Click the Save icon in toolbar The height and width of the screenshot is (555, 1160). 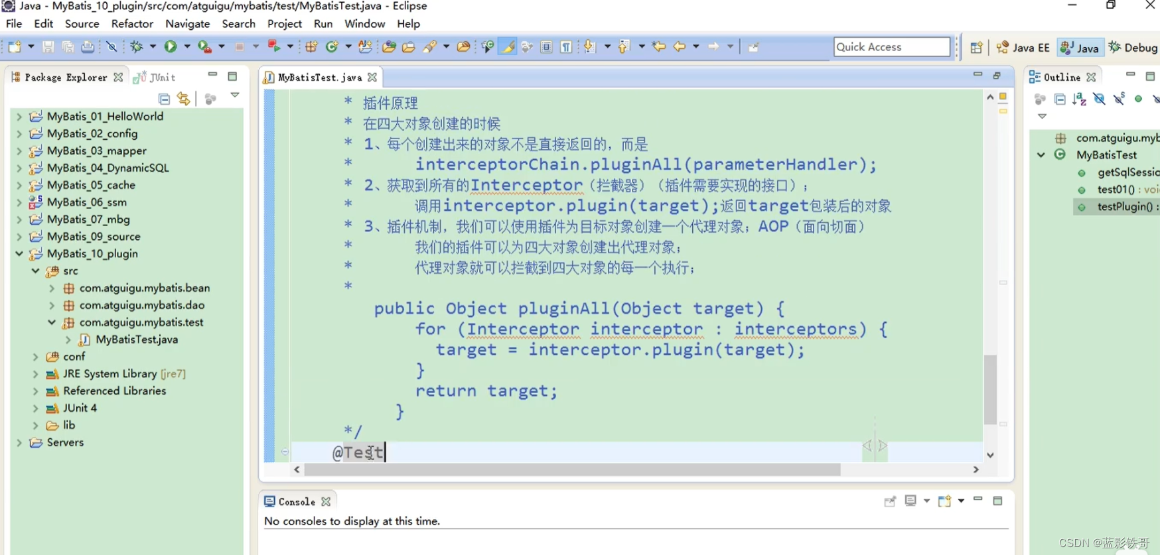48,46
